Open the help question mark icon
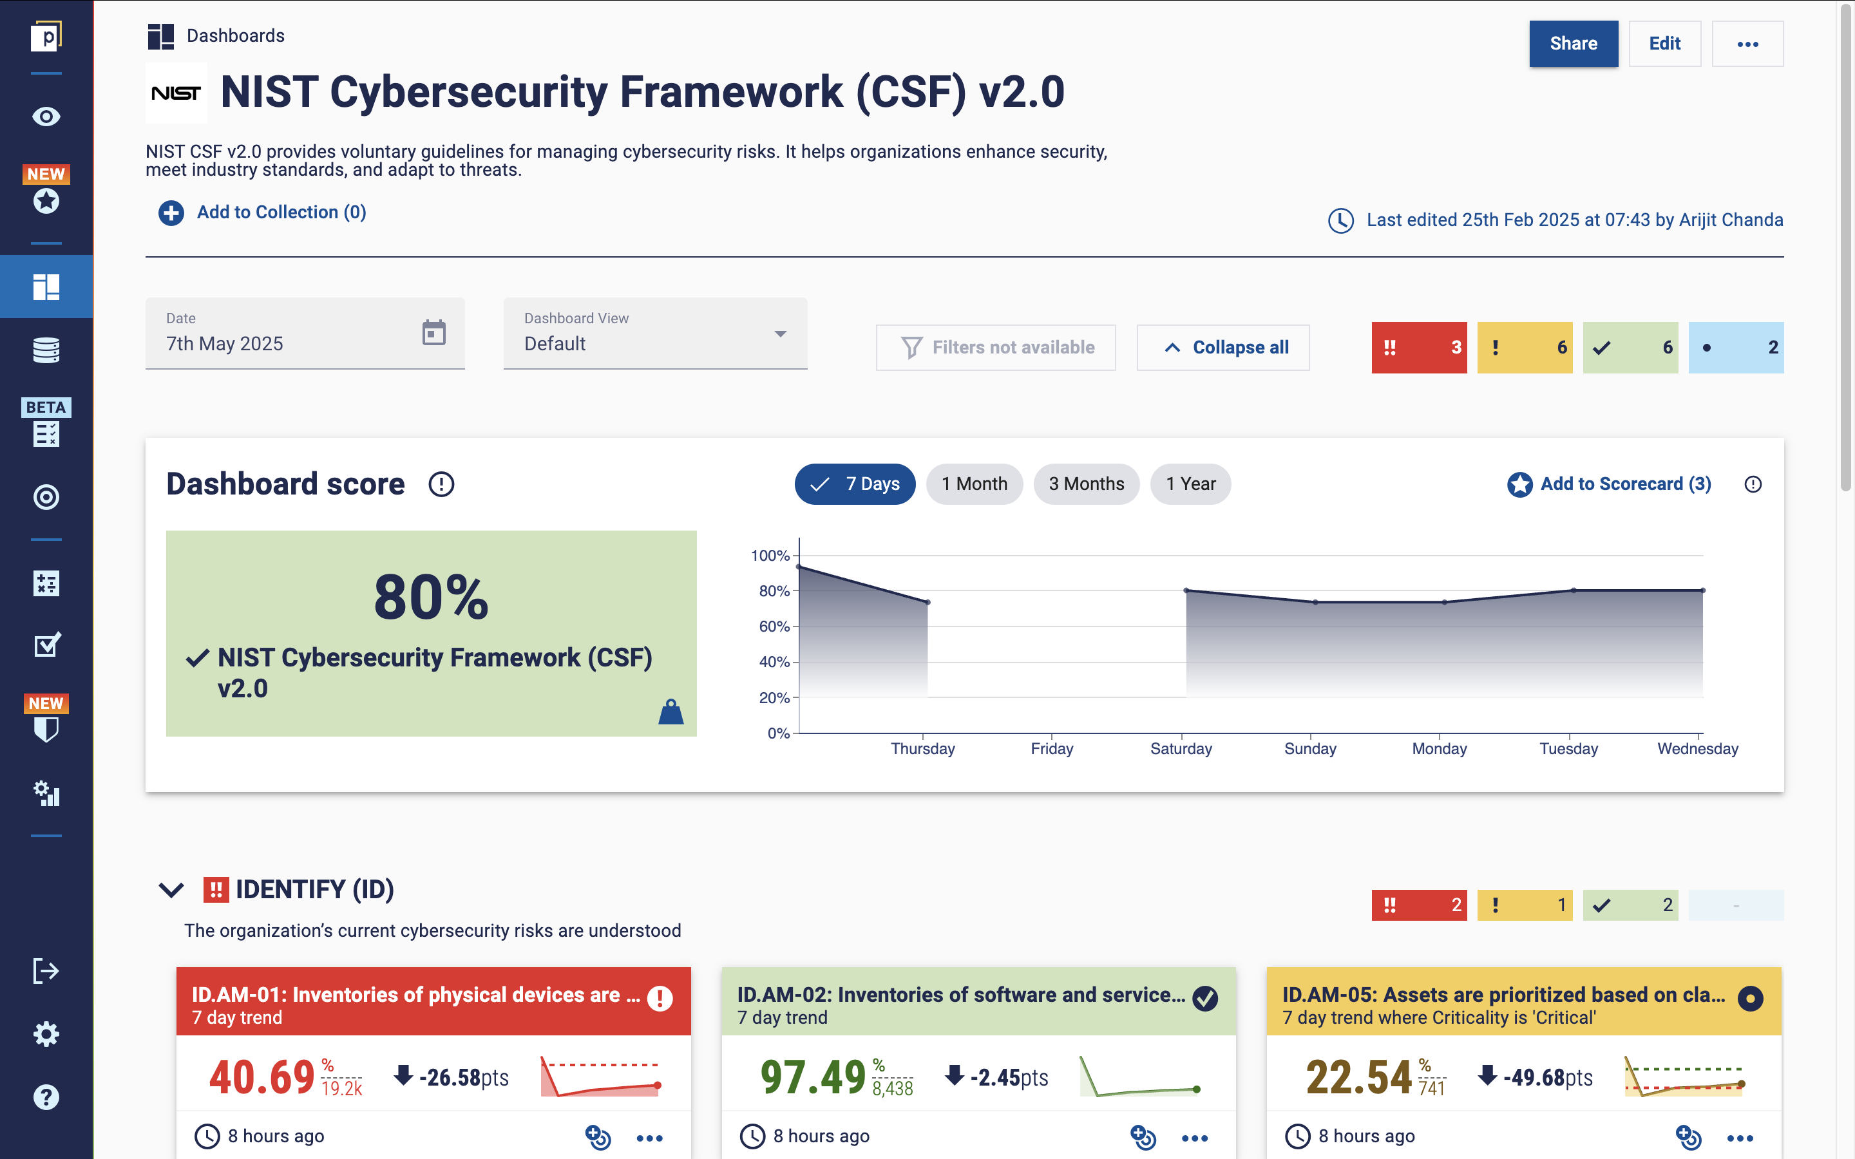 (46, 1097)
